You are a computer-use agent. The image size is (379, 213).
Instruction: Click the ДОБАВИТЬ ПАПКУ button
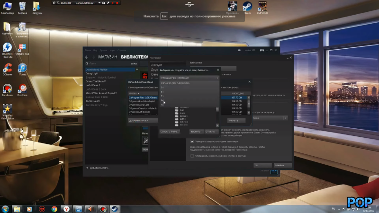point(143,121)
